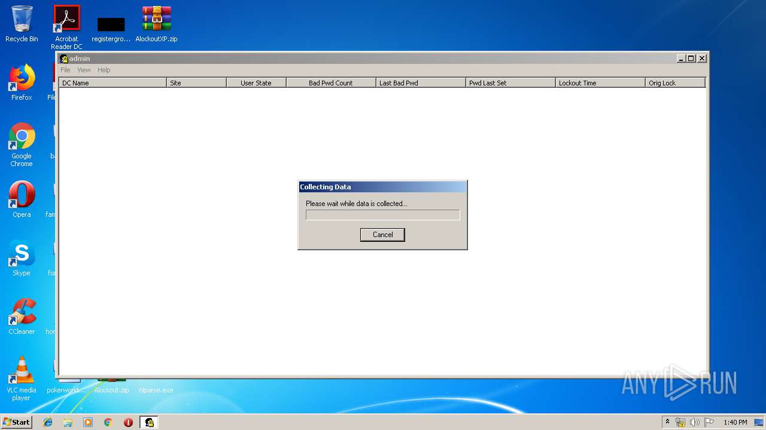
Task: Sort by Bad Pwd Count column
Action: 331,83
